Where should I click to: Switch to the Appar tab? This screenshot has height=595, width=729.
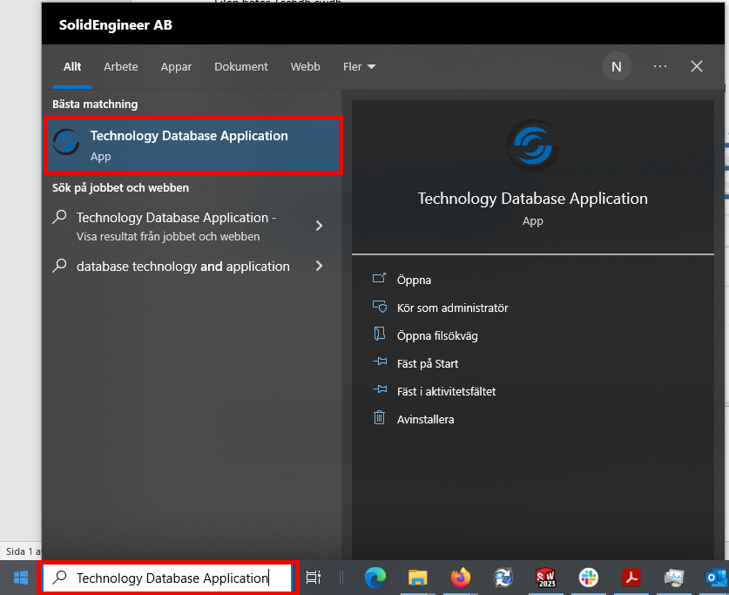tap(176, 67)
